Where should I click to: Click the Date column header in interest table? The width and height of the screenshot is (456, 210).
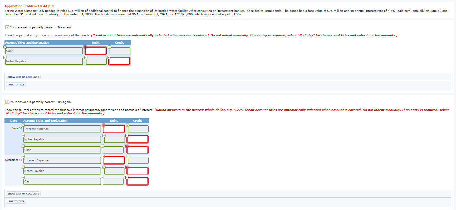pos(14,121)
